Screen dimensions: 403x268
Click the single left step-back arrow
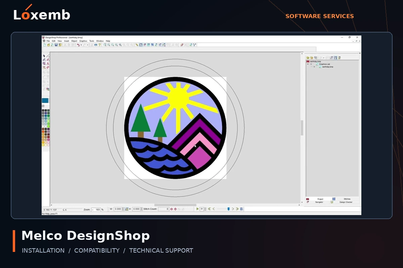[x=214, y=209]
